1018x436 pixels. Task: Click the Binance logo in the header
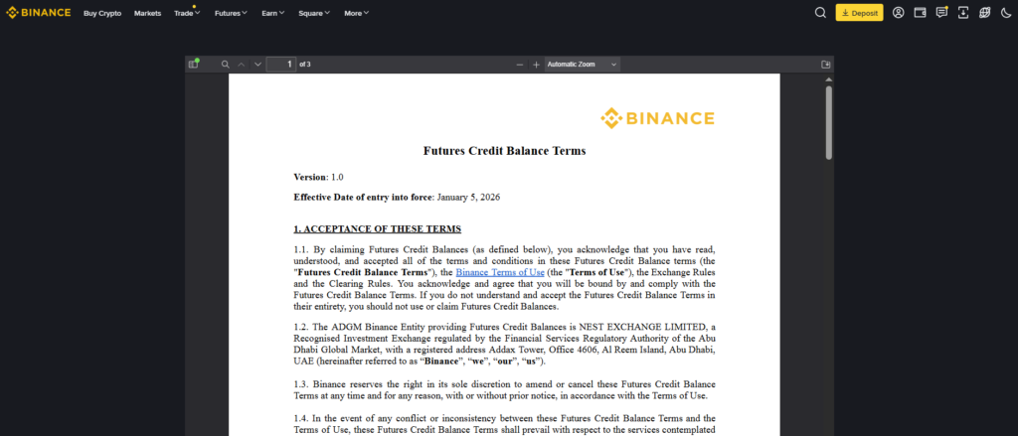[39, 12]
